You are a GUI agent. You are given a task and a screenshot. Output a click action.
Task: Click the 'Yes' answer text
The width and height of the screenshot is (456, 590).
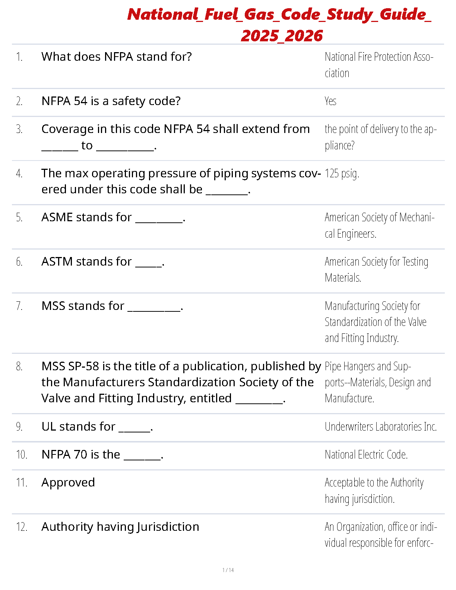(330, 101)
